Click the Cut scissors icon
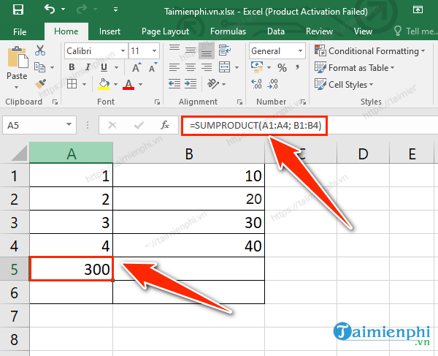This screenshot has width=438, height=356. [x=40, y=51]
